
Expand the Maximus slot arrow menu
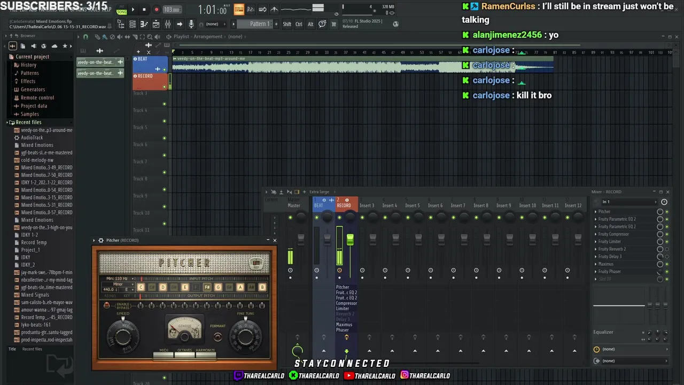596,264
